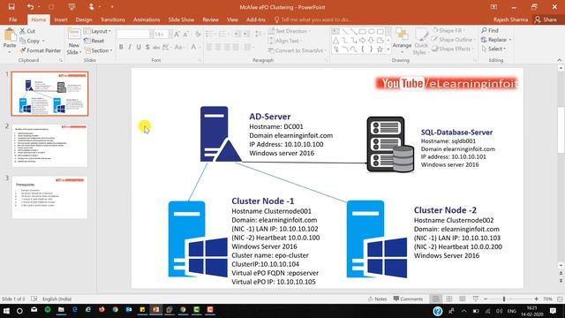This screenshot has width=565, height=318.
Task: Switch to Slide Sorter view
Action: coord(449,299)
